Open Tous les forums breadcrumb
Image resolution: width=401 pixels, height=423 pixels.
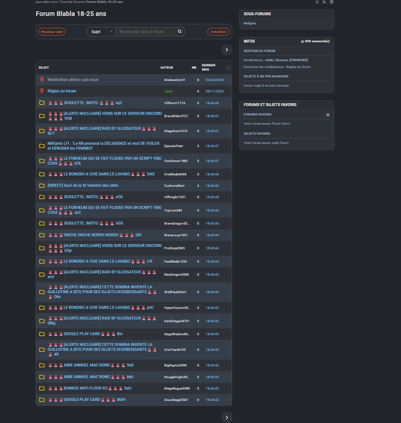pyautogui.click(x=72, y=2)
